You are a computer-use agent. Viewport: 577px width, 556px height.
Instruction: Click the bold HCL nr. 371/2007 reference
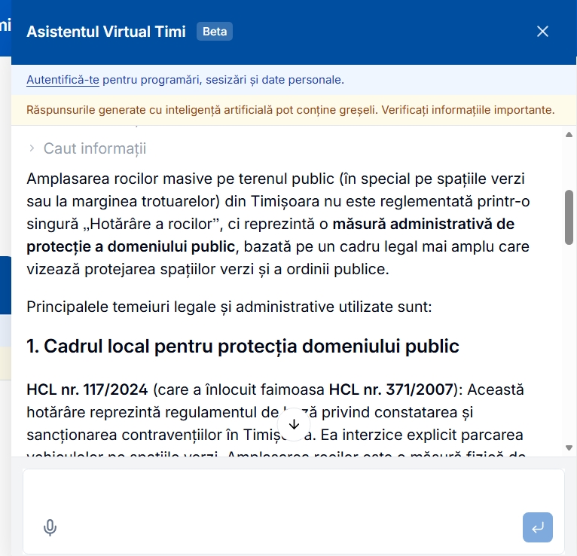pos(391,390)
